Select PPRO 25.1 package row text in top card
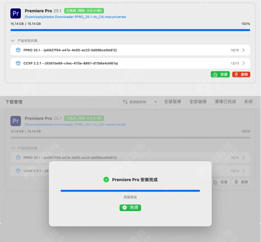This screenshot has height=242, width=261. [70, 50]
